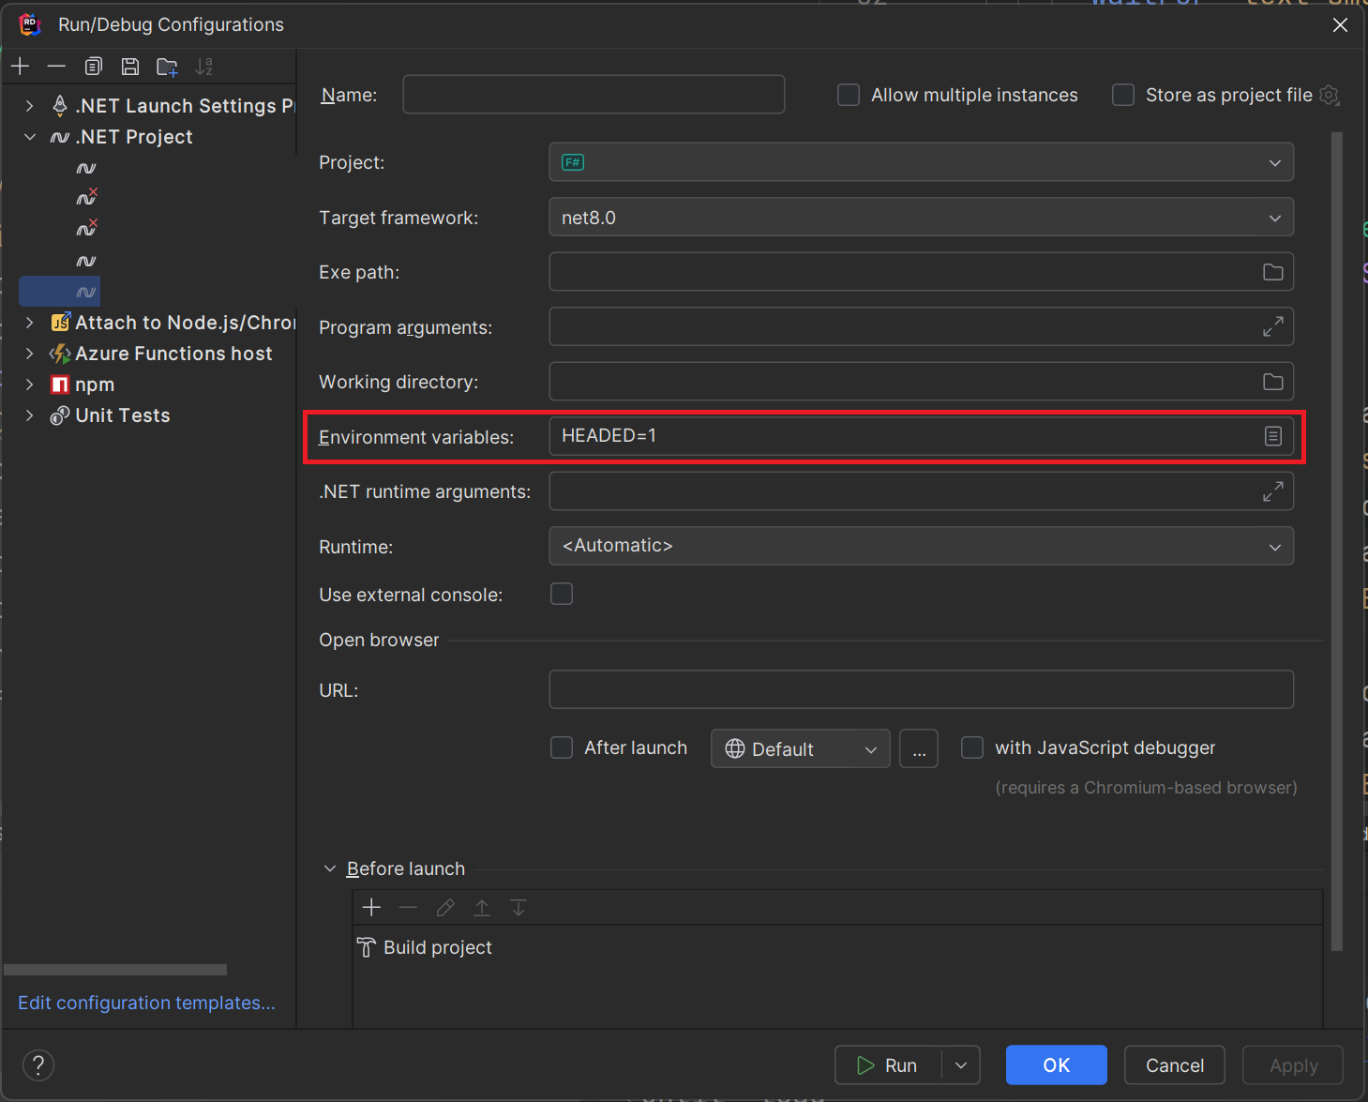Image resolution: width=1368 pixels, height=1102 pixels.
Task: Click the settings panel vertical scrollbar
Action: pyautogui.click(x=1337, y=541)
